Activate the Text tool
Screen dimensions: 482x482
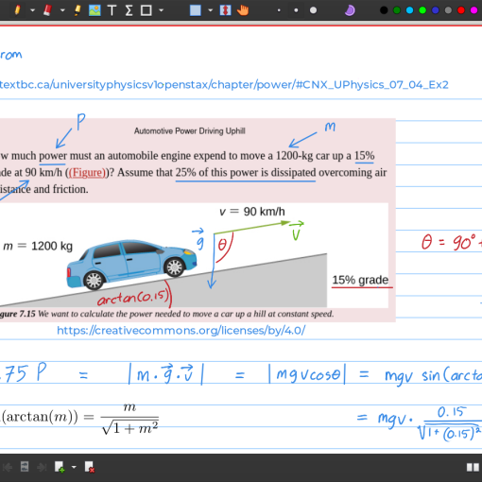(x=112, y=10)
